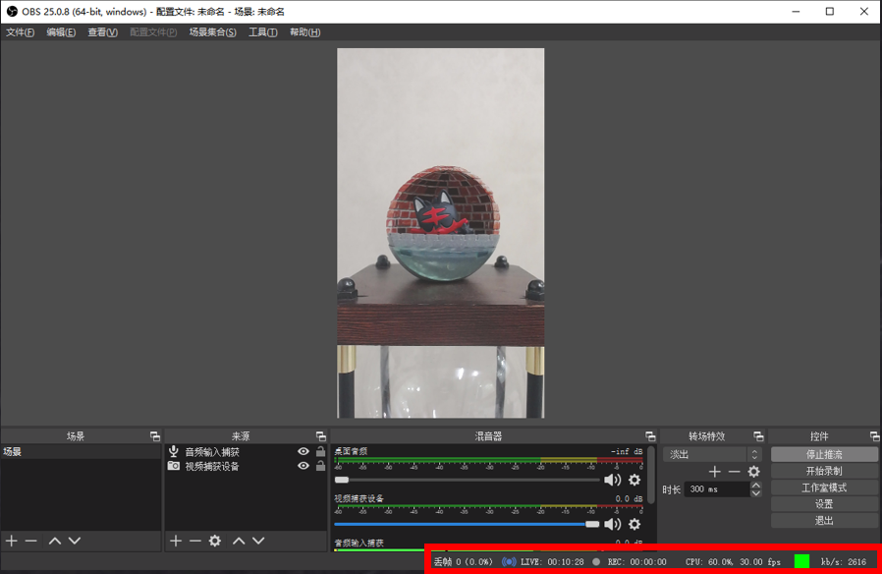This screenshot has height=574, width=882.
Task: Move source up in list
Action: click(239, 541)
